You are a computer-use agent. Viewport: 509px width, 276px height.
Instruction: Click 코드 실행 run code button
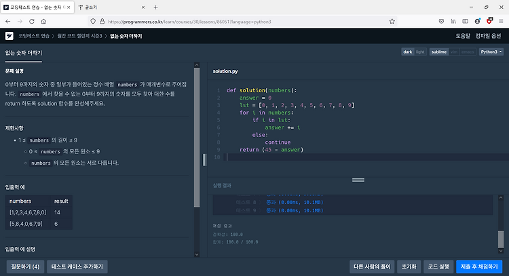click(x=438, y=267)
